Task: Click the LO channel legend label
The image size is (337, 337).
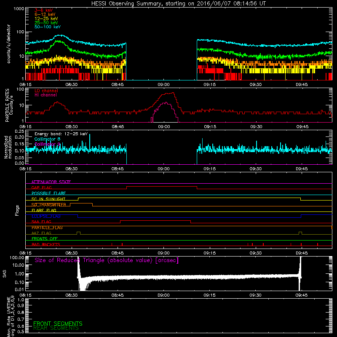Action: click(46, 91)
